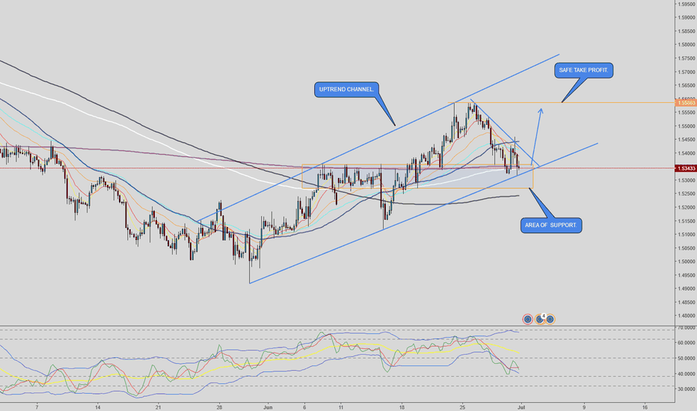
Task: Click the '14' date axis label
Action: tap(98, 407)
